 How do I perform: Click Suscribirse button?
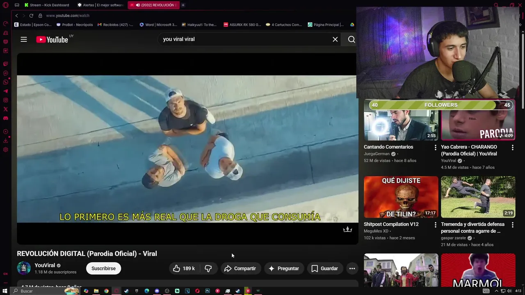tap(103, 268)
